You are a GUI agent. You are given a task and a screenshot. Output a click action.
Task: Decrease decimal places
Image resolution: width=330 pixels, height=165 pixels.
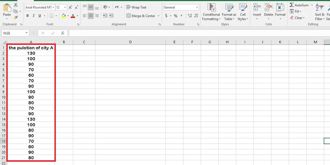pyautogui.click(x=196, y=16)
